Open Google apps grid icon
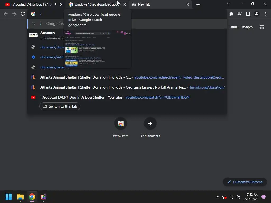 point(262,27)
